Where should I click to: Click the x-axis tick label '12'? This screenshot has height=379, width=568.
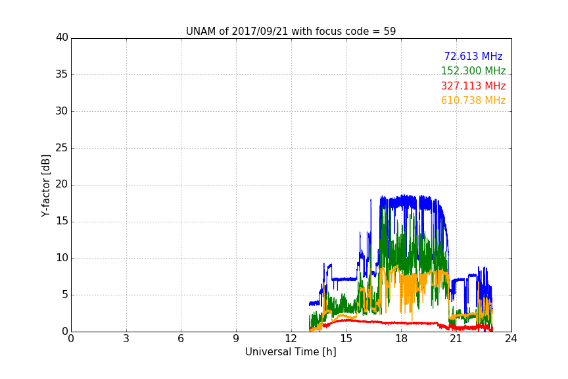pos(291,339)
